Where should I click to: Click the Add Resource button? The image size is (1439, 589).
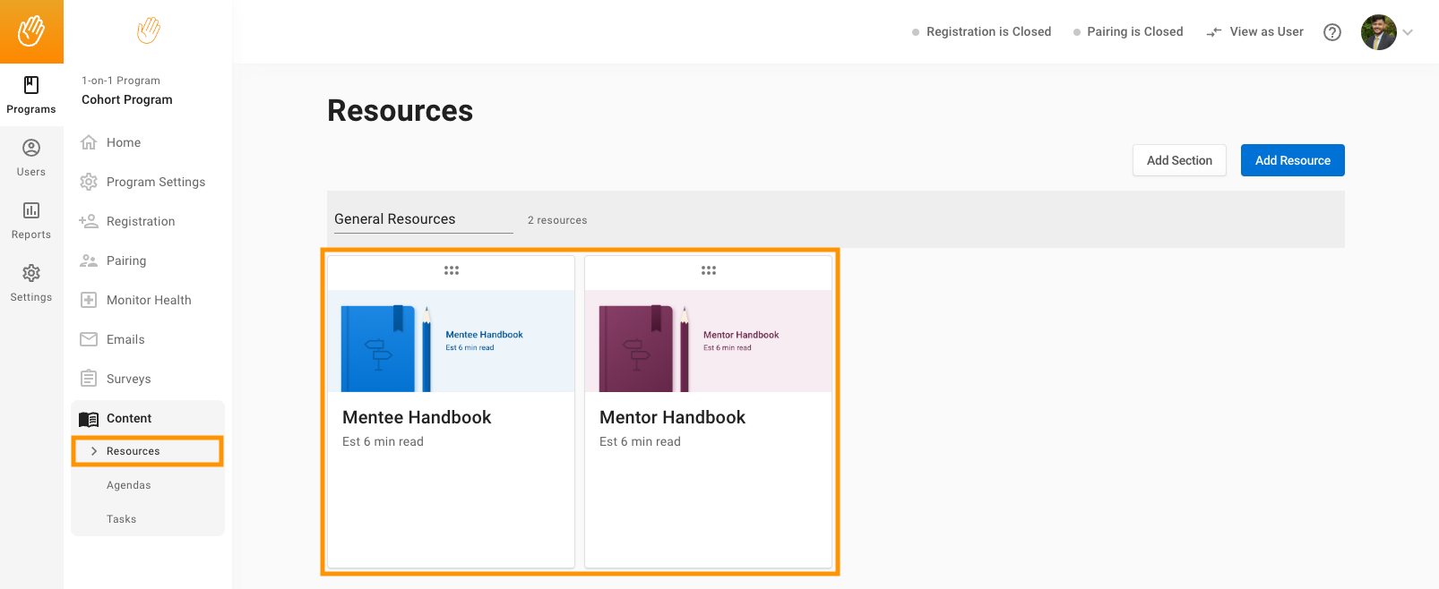[x=1293, y=160]
